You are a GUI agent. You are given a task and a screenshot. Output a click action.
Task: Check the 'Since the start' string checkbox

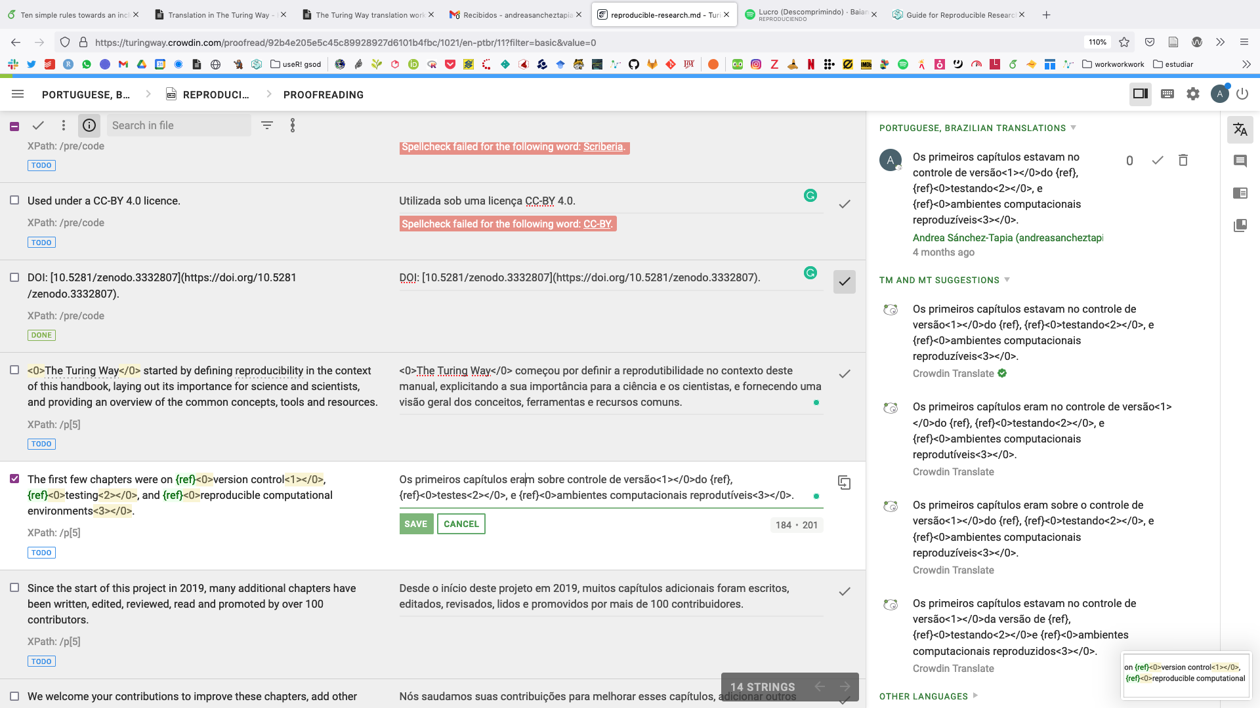point(14,588)
